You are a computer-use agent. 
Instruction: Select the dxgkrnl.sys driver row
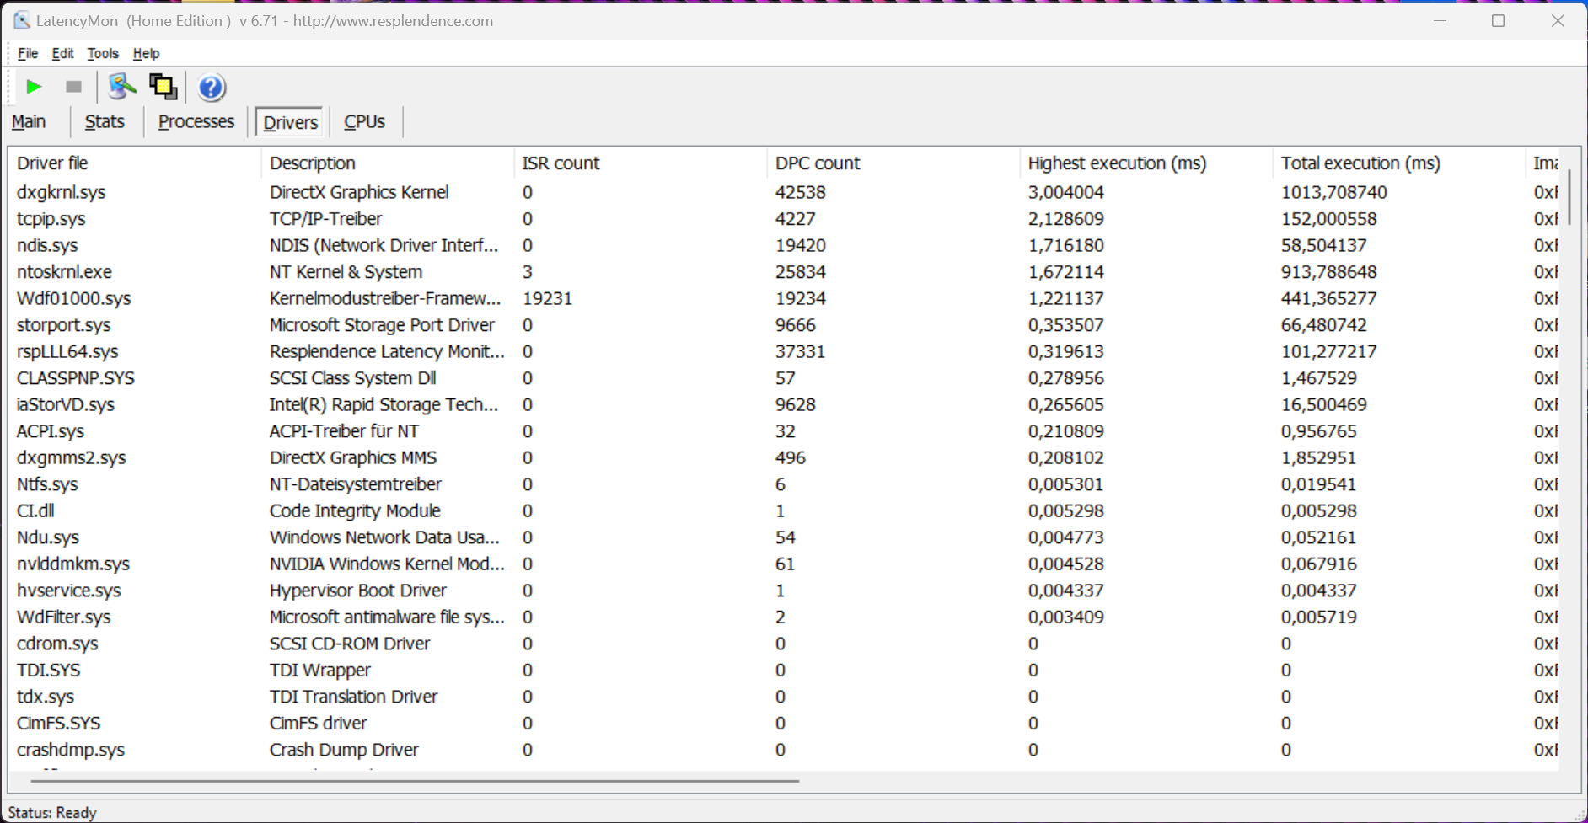coord(62,193)
